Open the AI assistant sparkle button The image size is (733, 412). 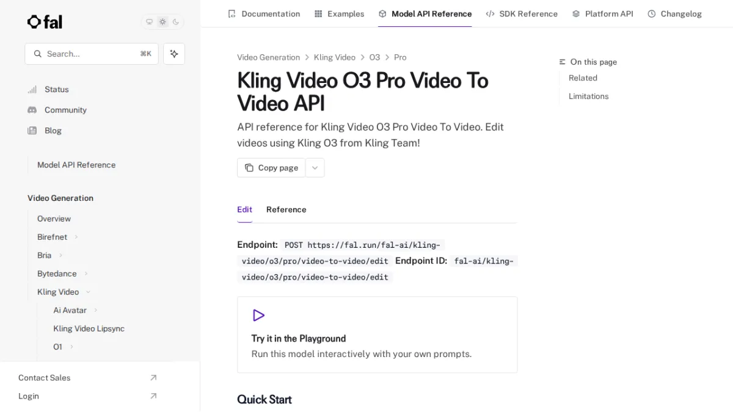coord(174,54)
